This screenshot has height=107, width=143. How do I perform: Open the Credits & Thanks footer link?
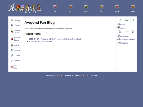click(72, 76)
